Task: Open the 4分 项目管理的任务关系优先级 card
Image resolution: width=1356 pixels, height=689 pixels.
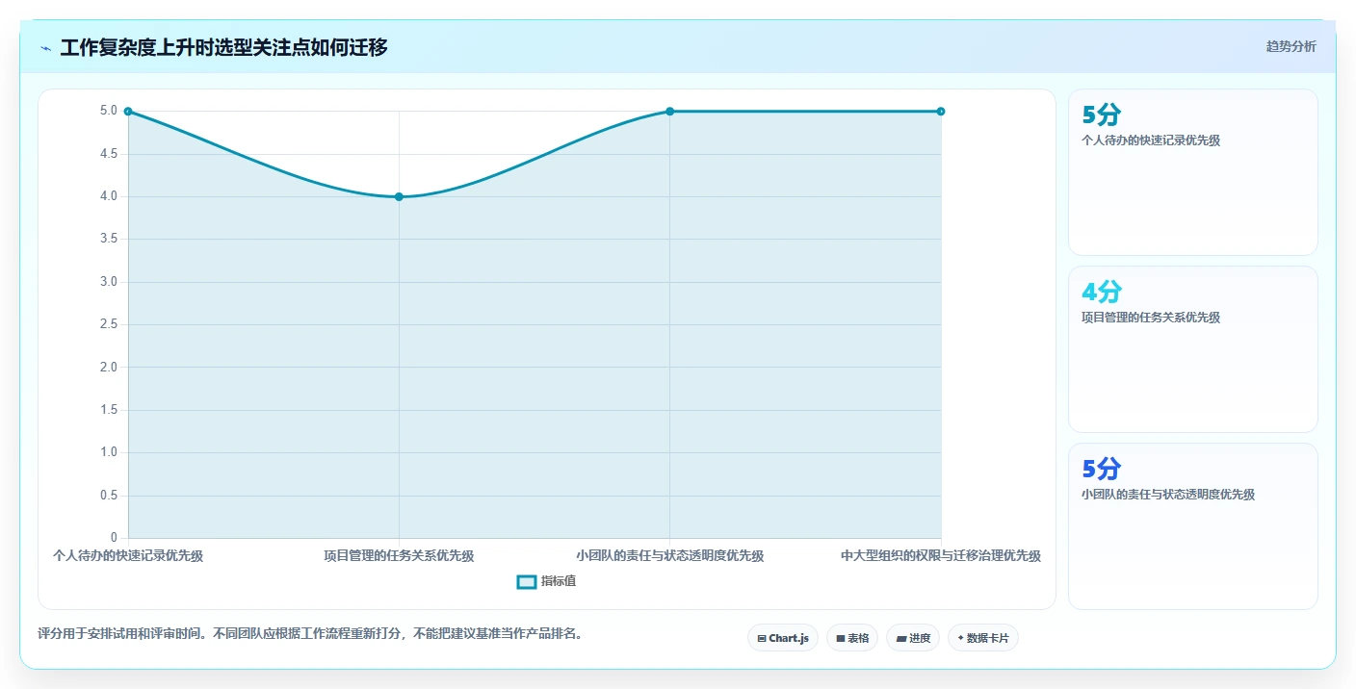Action: tap(1193, 349)
